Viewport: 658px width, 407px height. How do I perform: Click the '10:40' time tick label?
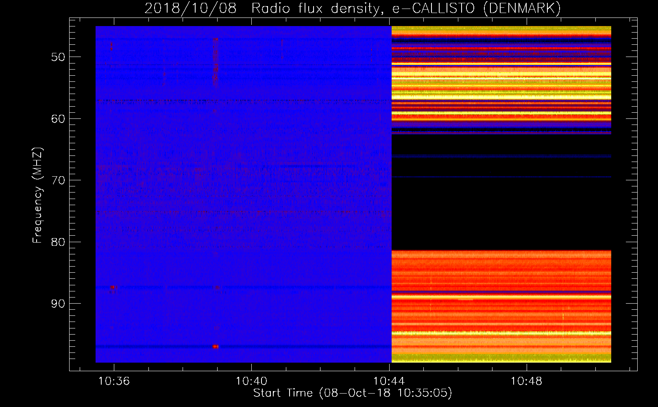pos(251,381)
